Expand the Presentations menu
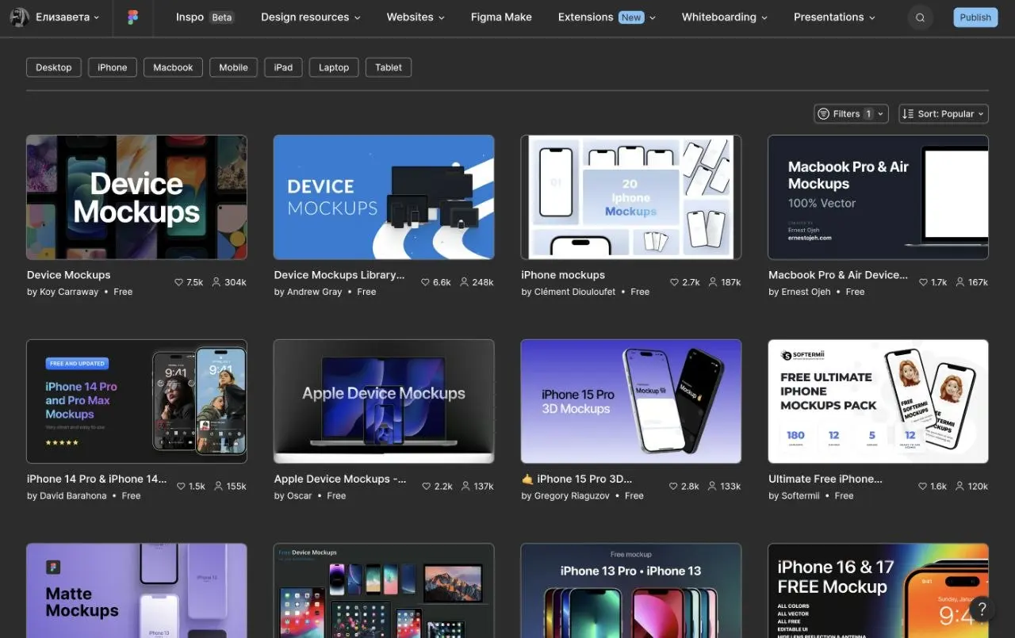 click(x=834, y=17)
